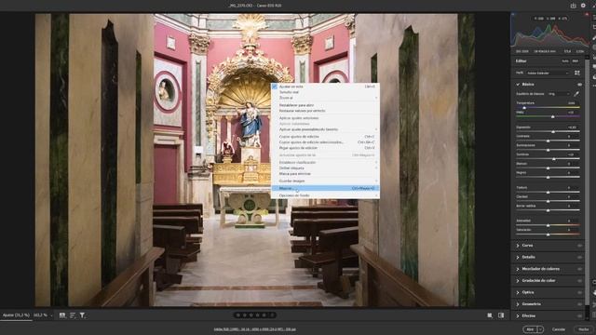Click the Sombras slider handle

pos(554,159)
